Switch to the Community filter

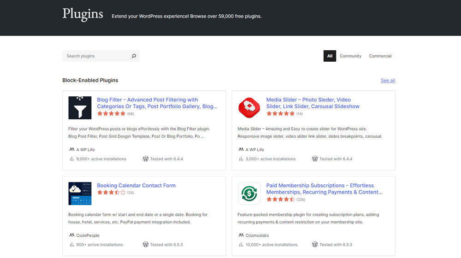tap(350, 56)
